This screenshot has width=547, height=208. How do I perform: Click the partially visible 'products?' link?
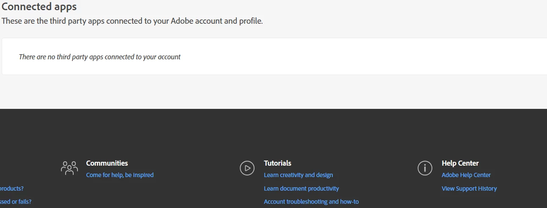[11, 189]
